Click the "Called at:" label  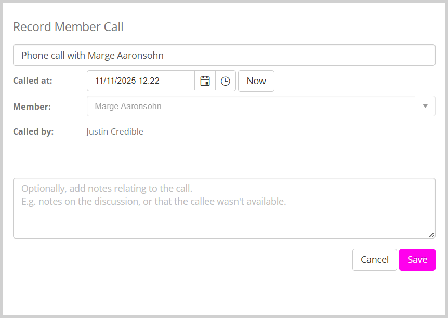tap(33, 81)
